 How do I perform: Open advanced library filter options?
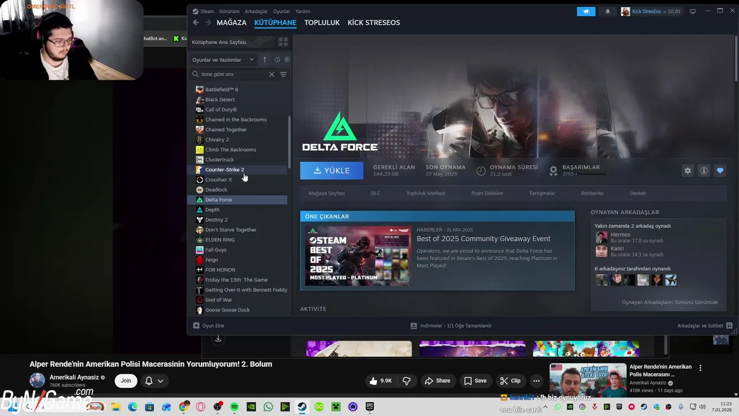tap(283, 74)
